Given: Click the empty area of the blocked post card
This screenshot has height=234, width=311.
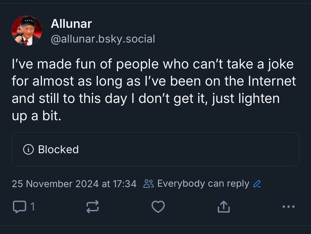Looking at the screenshot, I should [187, 150].
